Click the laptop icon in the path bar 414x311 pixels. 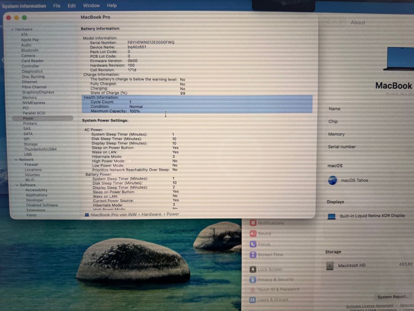click(87, 215)
